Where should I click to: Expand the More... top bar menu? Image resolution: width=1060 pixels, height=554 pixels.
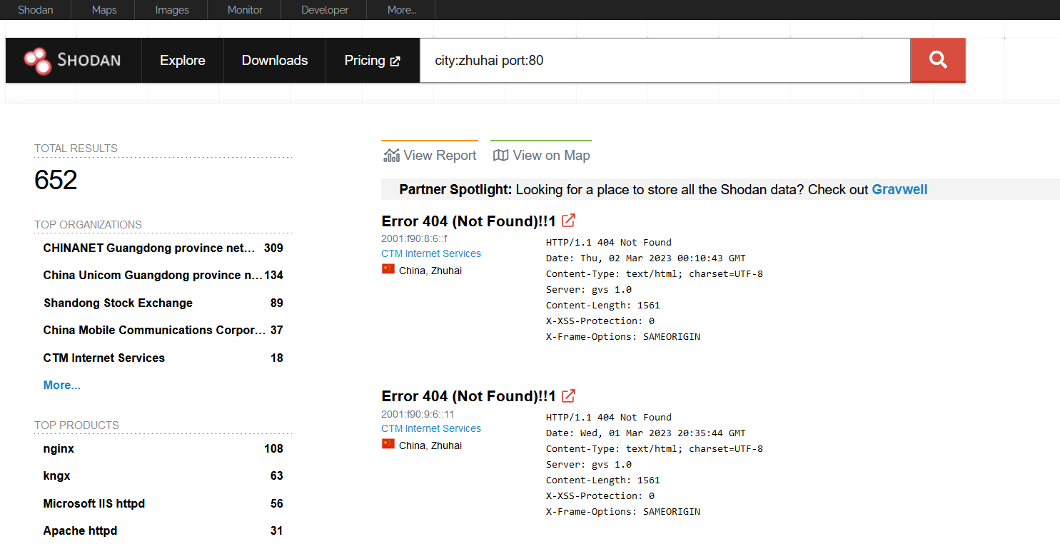point(402,10)
